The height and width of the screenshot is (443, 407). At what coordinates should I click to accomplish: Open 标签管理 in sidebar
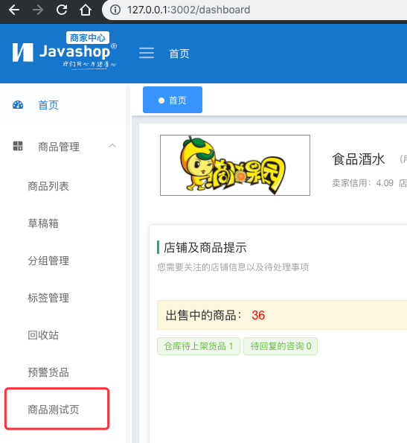(x=48, y=298)
